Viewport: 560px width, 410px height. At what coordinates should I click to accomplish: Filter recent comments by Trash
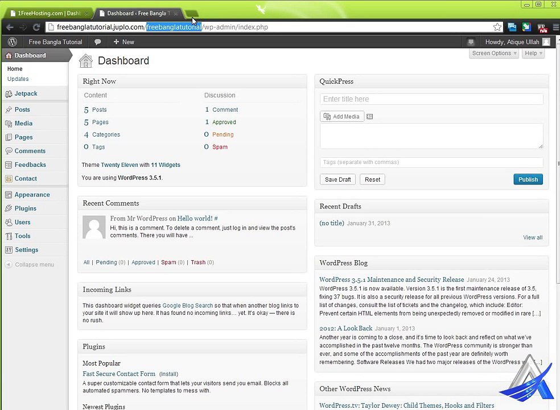[x=198, y=263]
